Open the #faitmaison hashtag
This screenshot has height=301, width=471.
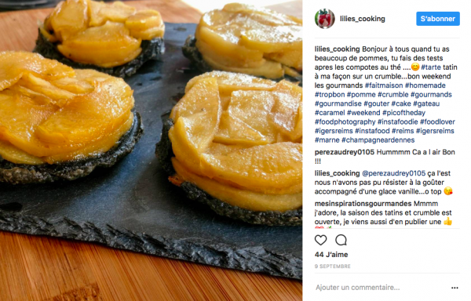pos(384,85)
